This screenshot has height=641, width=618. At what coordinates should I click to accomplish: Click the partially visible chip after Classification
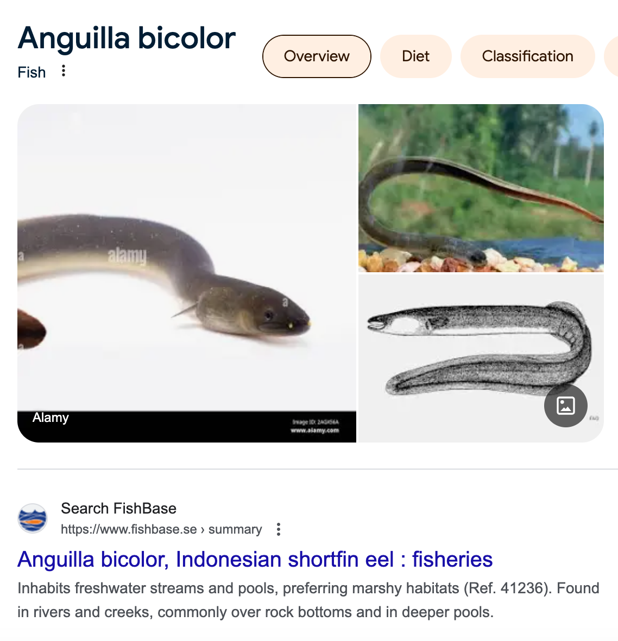pyautogui.click(x=611, y=56)
